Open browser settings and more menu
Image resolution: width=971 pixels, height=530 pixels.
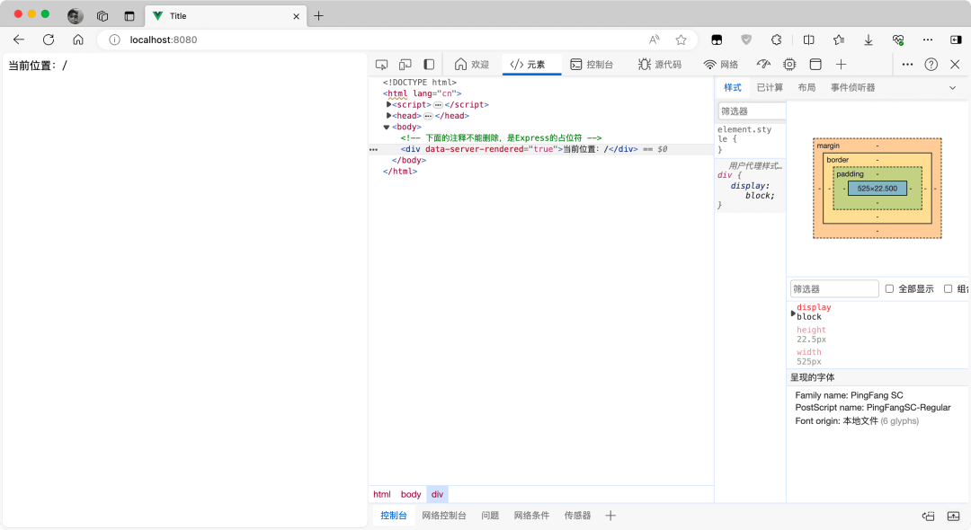pyautogui.click(x=928, y=40)
